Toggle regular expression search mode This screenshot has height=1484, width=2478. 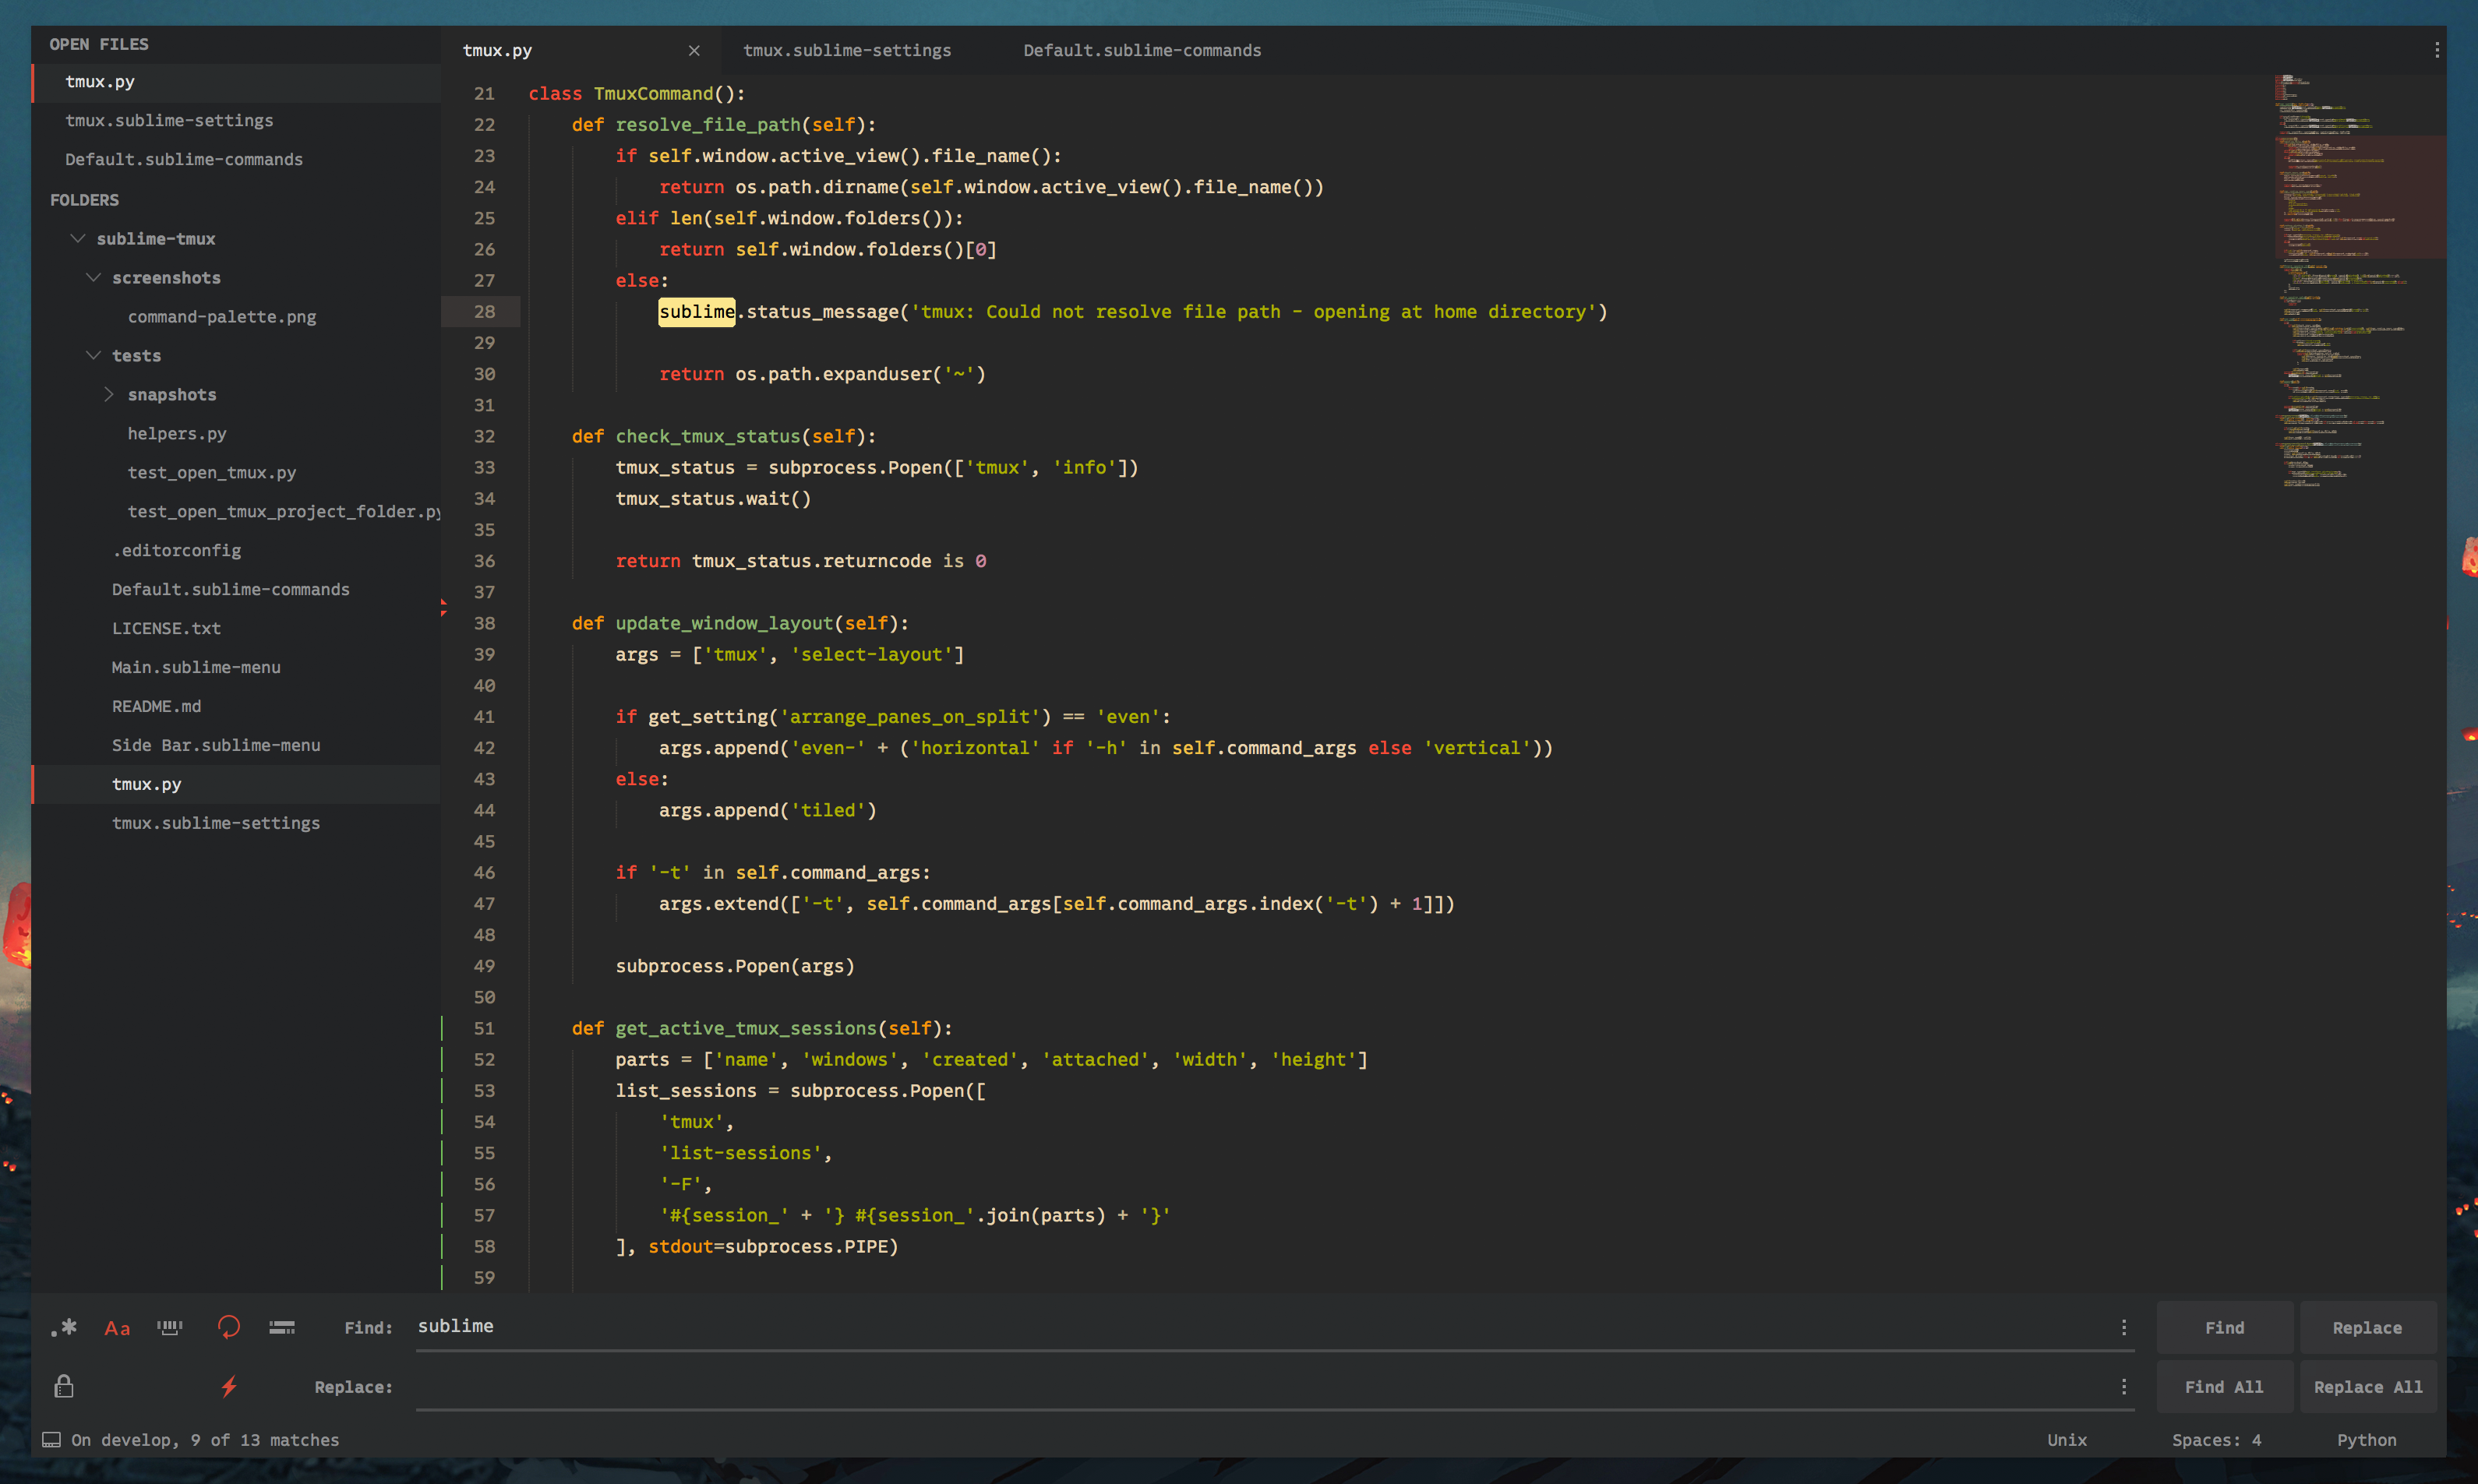coord(64,1327)
